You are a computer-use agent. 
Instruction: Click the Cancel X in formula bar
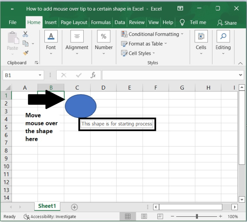pos(64,75)
